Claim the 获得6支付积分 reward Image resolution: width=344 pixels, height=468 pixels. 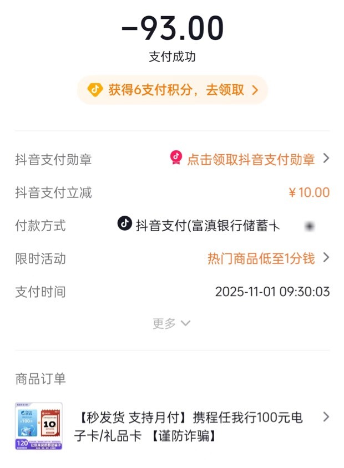click(x=176, y=90)
